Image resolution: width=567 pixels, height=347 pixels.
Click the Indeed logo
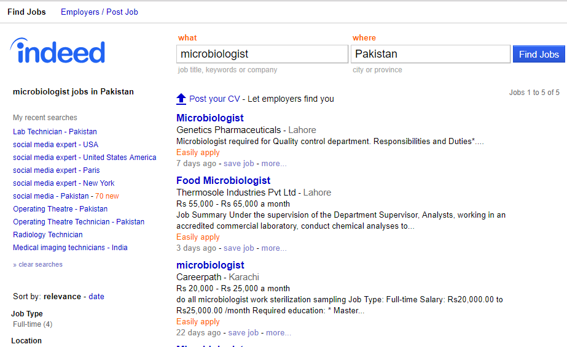[58, 51]
